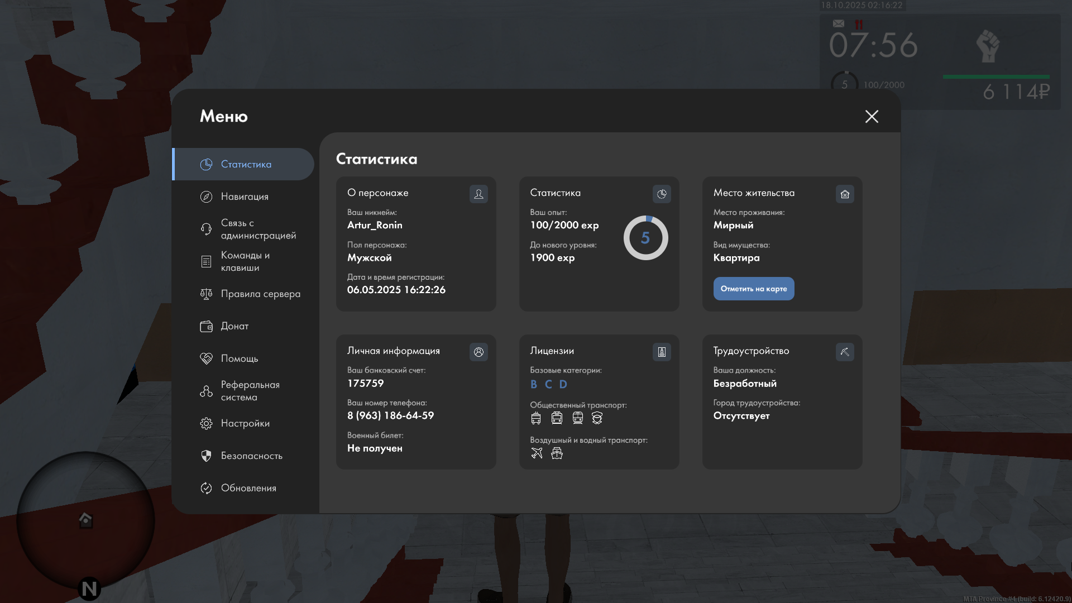Click the airplane license icon
Screen dimensions: 1072x603
pos(537,453)
